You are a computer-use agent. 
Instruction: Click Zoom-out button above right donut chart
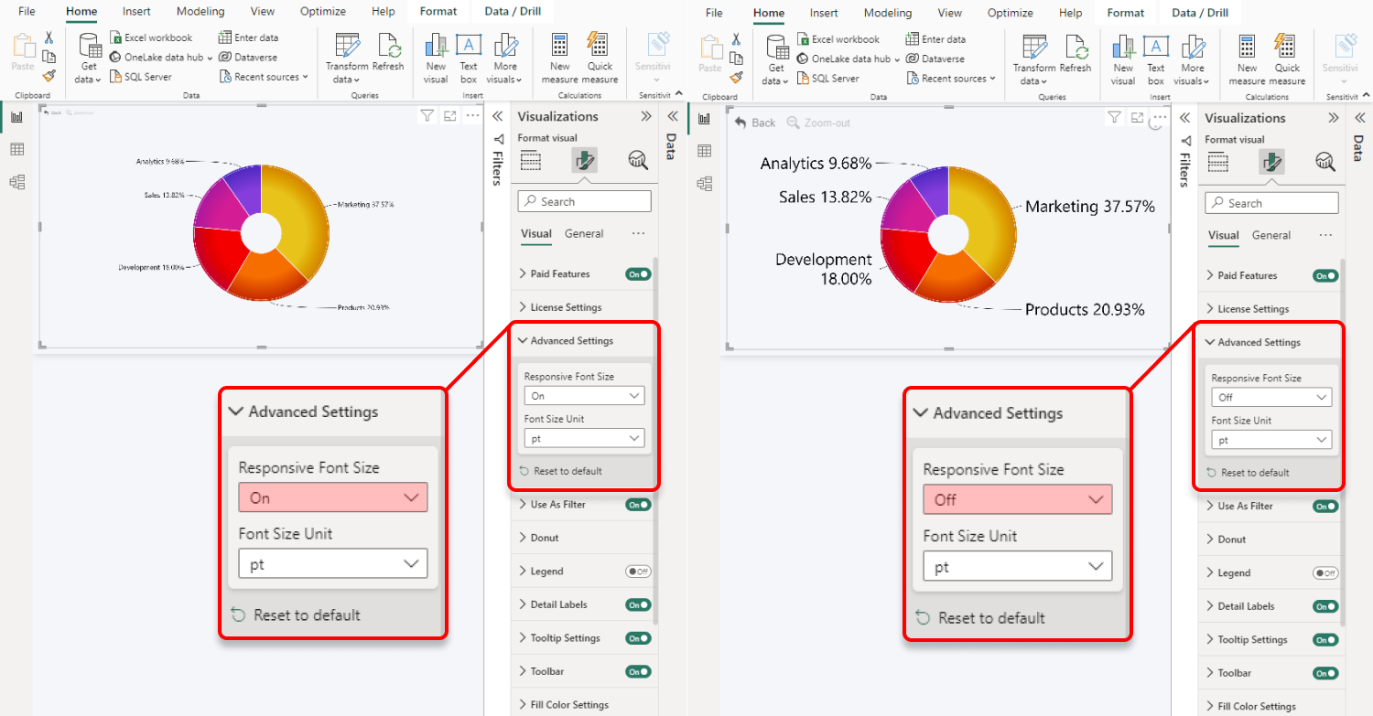817,123
